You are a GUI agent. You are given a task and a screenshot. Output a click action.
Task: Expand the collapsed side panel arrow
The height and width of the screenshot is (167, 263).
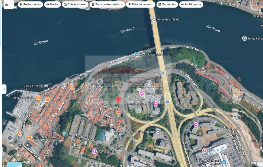(x=4, y=89)
